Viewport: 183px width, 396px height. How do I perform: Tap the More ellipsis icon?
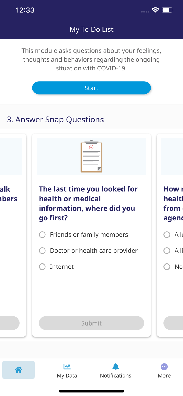tap(164, 366)
